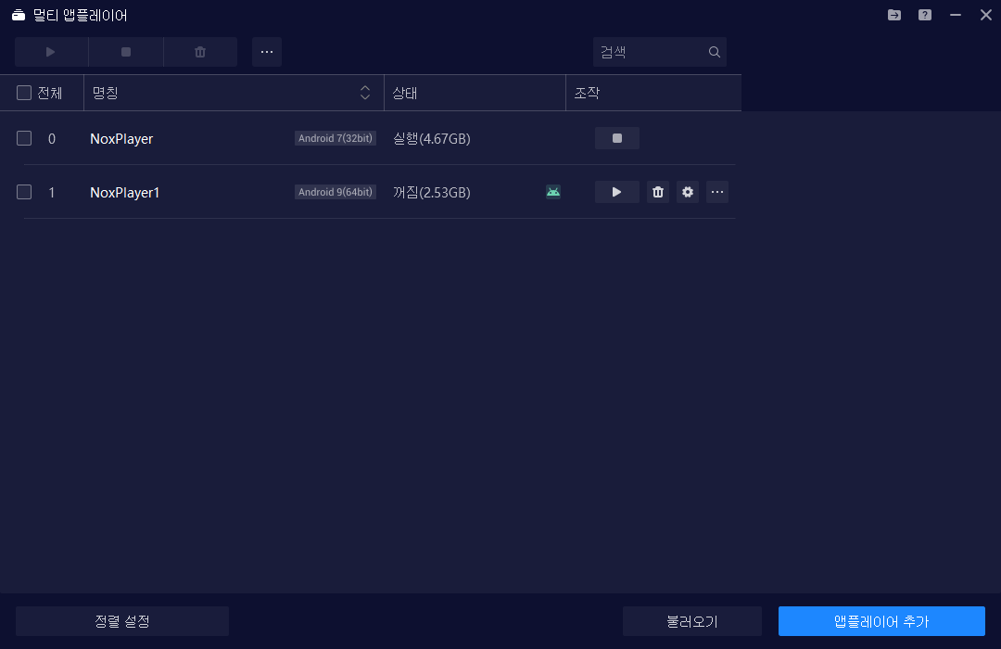Image resolution: width=1001 pixels, height=649 pixels.
Task: Click the Android 9(64bit) badge
Action: coord(336,192)
